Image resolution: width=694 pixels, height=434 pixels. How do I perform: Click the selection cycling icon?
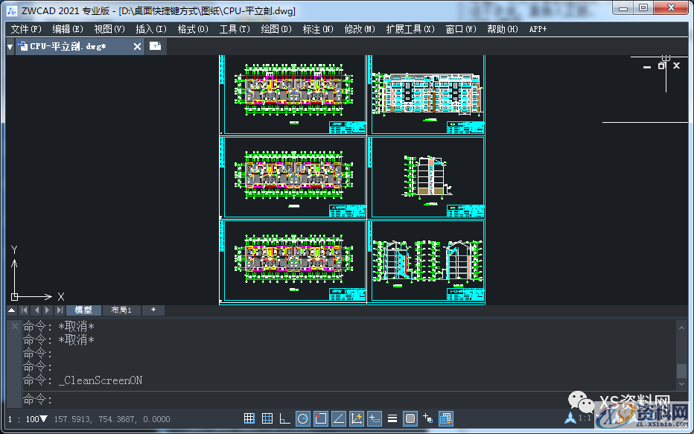pos(428,419)
